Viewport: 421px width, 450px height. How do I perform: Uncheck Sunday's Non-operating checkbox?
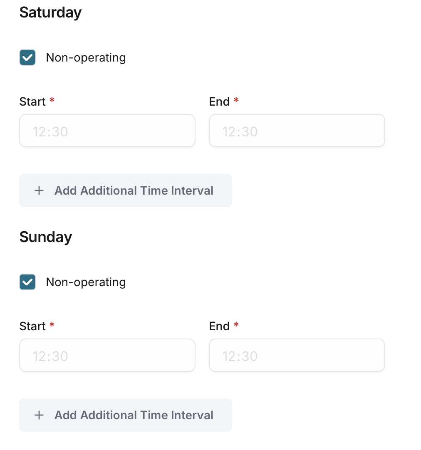tap(27, 282)
